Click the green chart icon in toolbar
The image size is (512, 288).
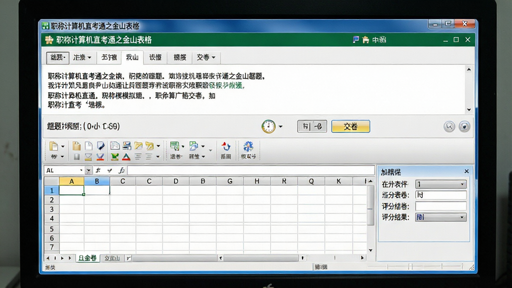(114, 157)
